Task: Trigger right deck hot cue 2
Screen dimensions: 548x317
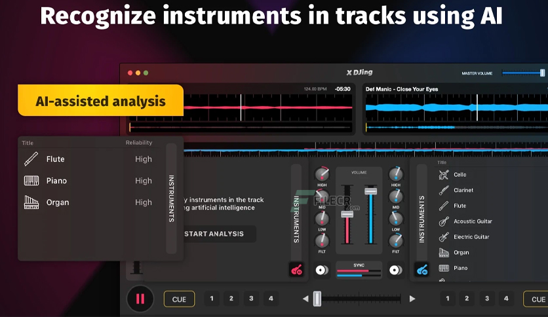Action: [467, 299]
